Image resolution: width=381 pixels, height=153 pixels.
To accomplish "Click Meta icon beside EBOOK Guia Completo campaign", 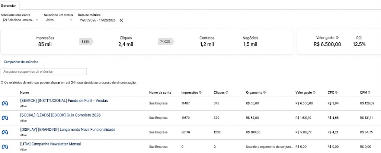I will tap(5, 118).
